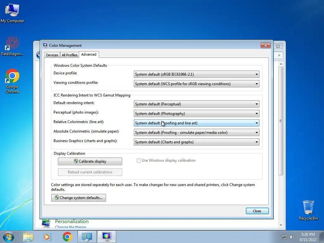Switch to the All Profiles tab
This screenshot has height=243, width=324.
(x=69, y=55)
